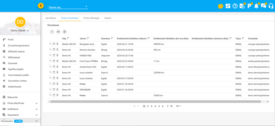Click Kijelentkezés in the sidebar
The height and width of the screenshot is (126, 275).
14,86
